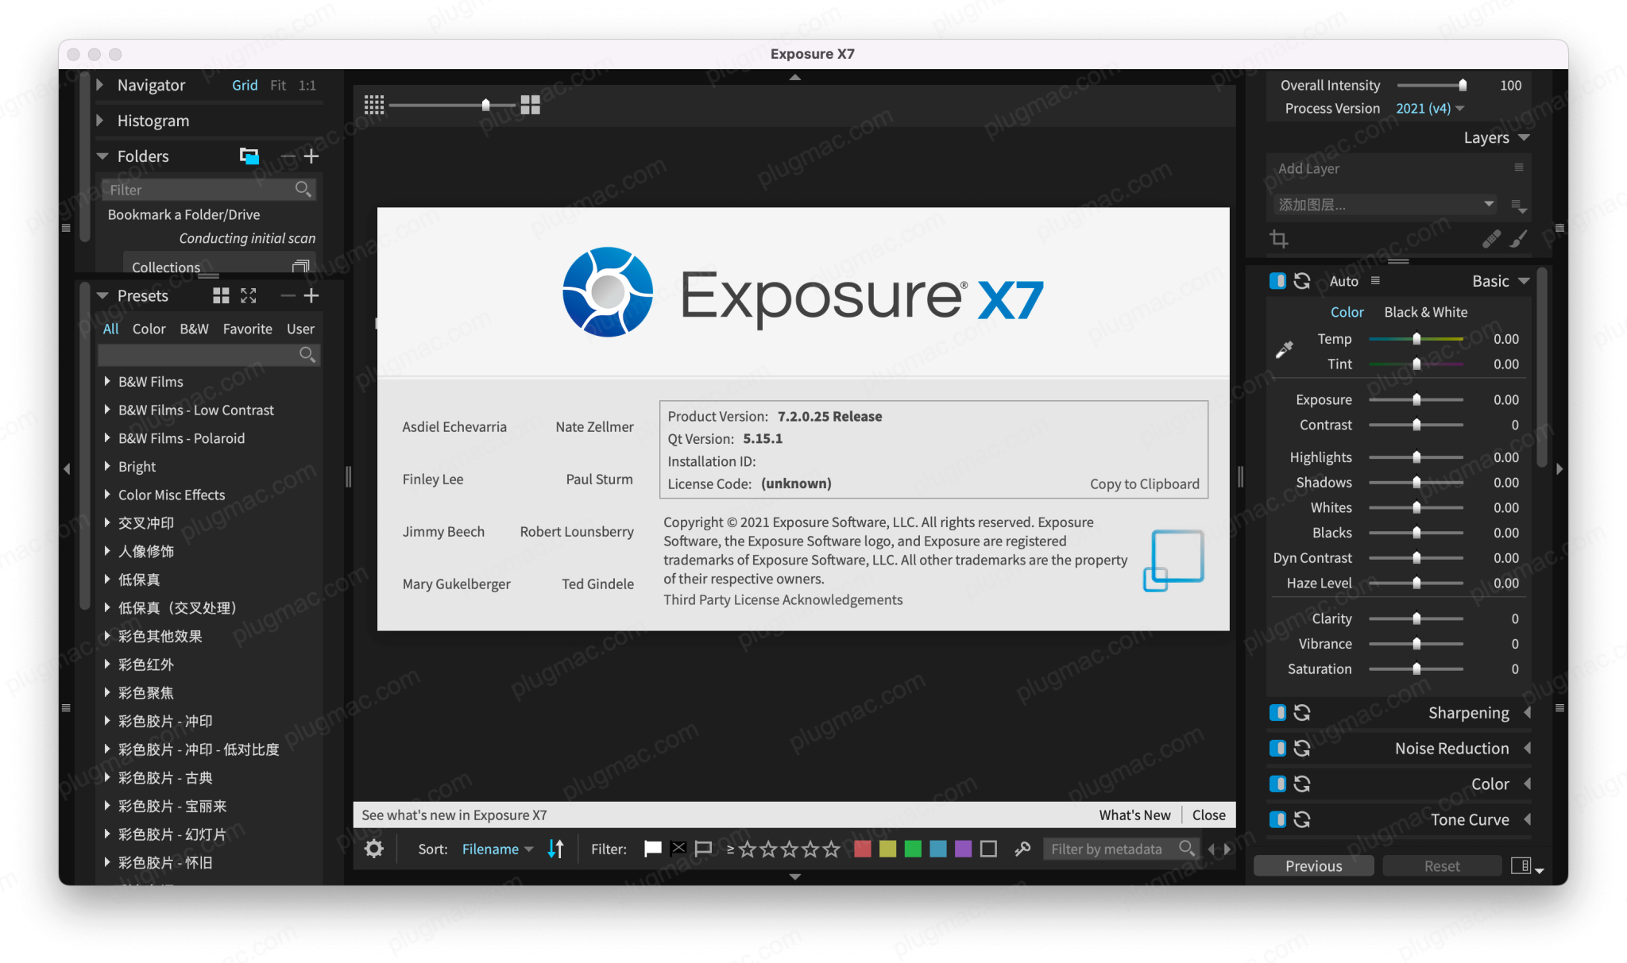Click the small grid thumbnails icon

tap(374, 105)
